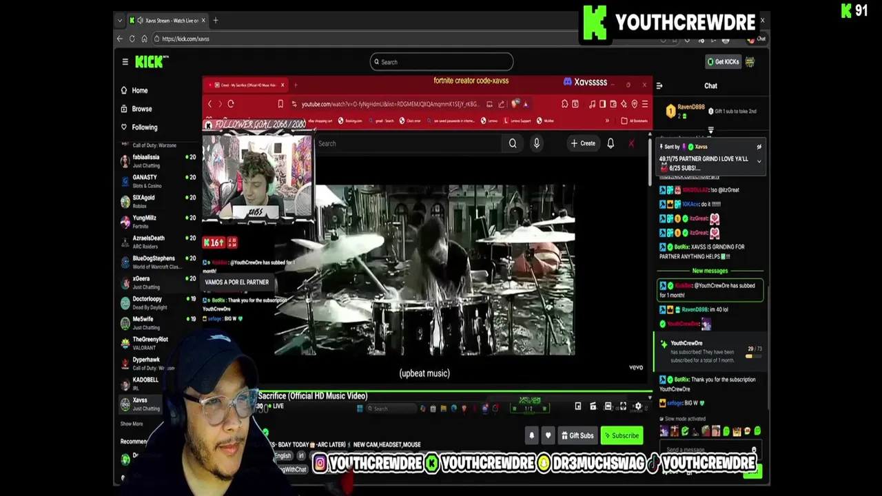Collapse the Chat panel arrow icon
The width and height of the screenshot is (882, 496).
(x=659, y=86)
